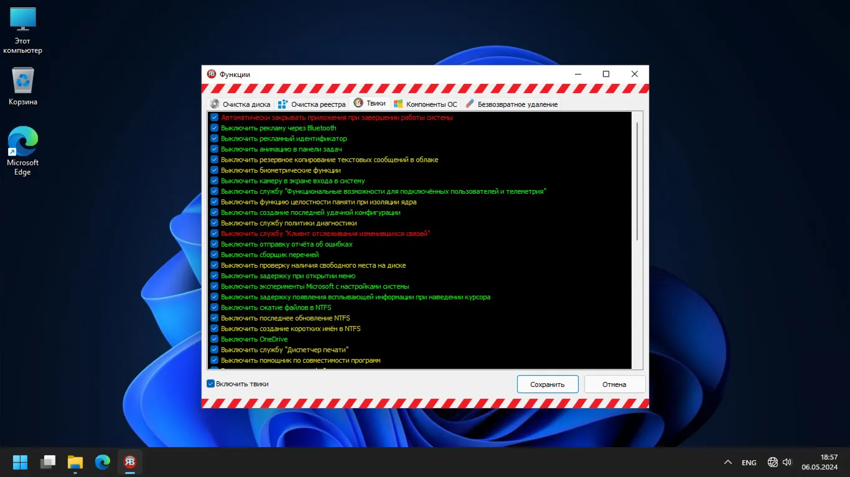
Task: Toggle Включить твики checkbox
Action: [x=210, y=384]
